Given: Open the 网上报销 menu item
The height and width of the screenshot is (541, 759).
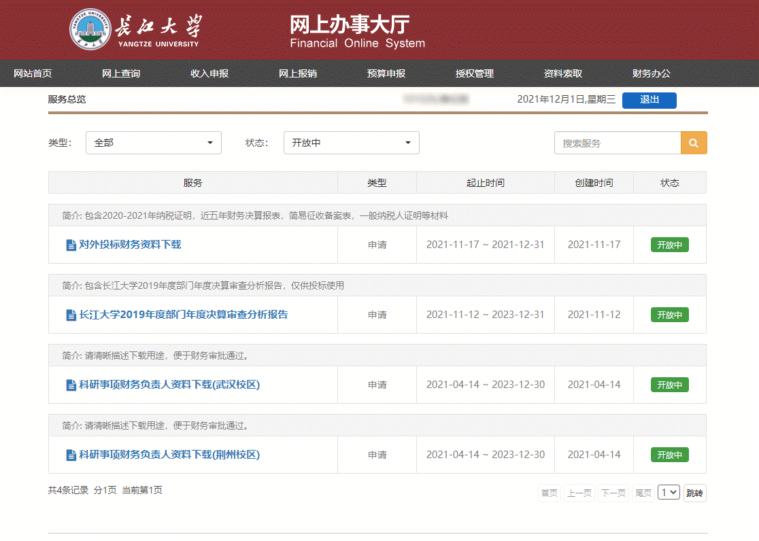Looking at the screenshot, I should click(x=298, y=73).
